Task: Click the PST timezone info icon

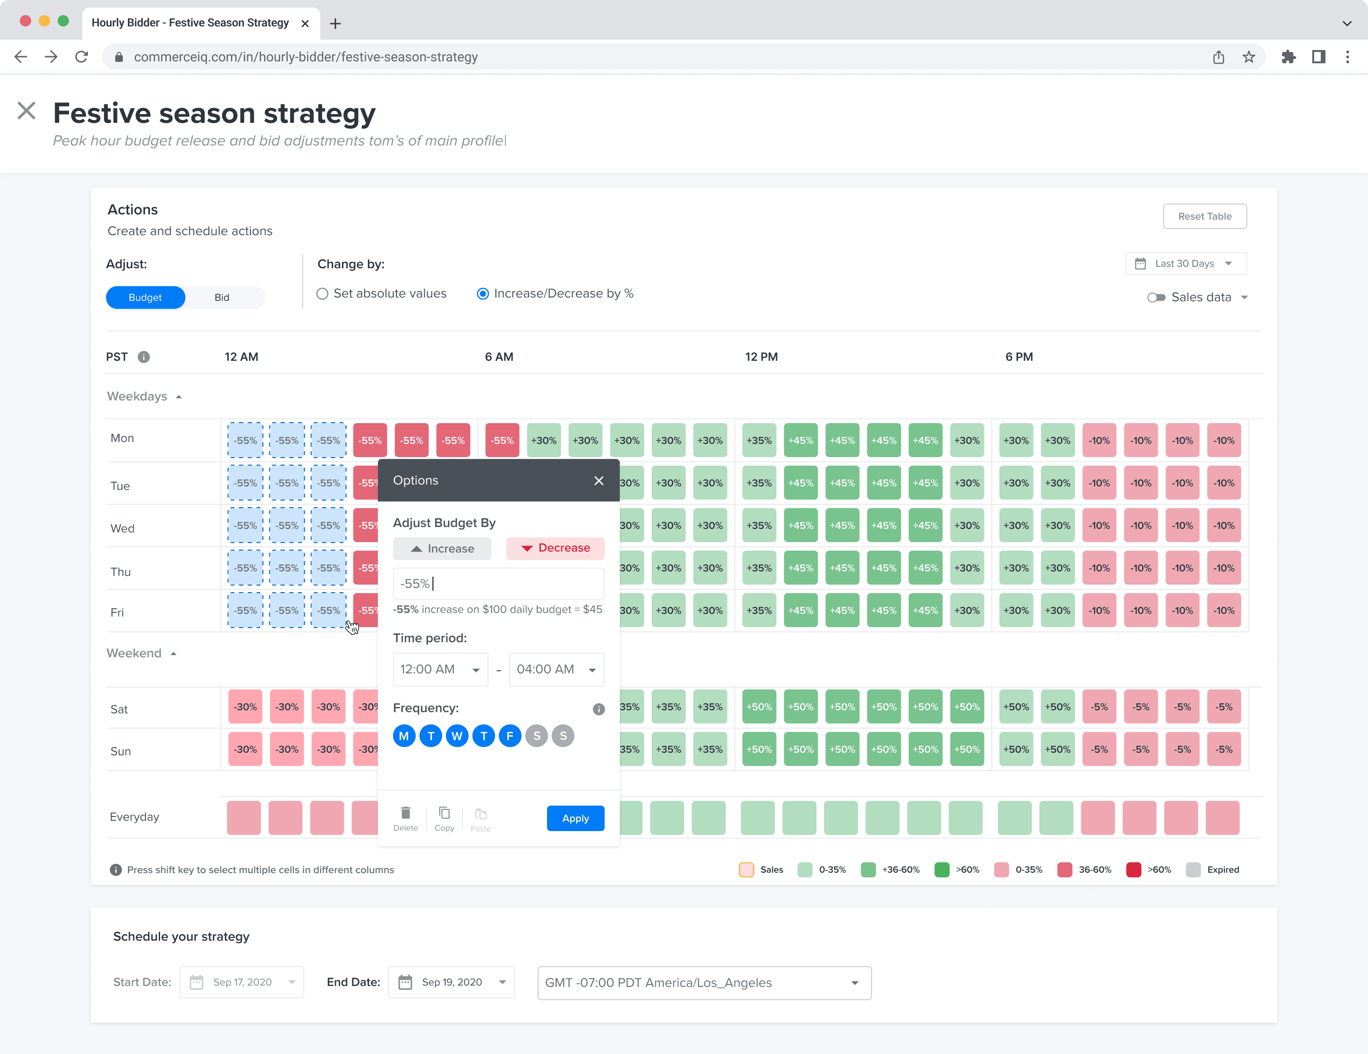Action: point(144,357)
